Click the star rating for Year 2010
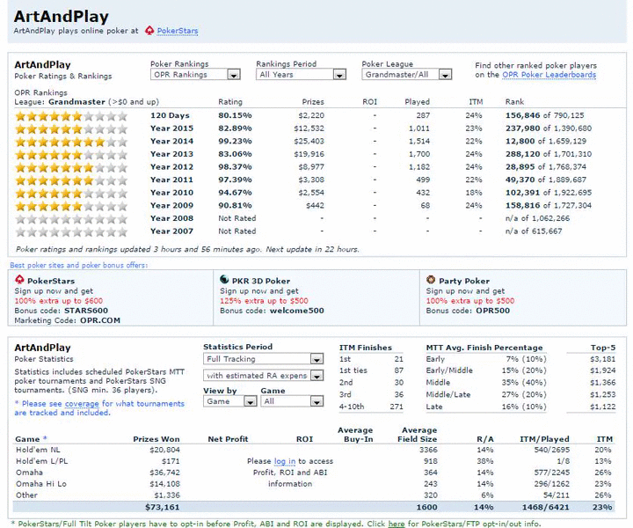The height and width of the screenshot is (528, 633). 71,194
